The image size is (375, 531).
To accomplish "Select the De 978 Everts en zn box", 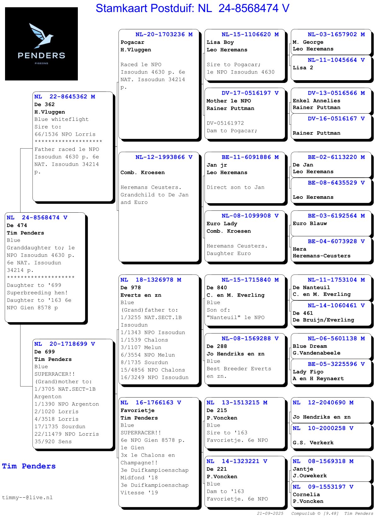I will coord(159,329).
